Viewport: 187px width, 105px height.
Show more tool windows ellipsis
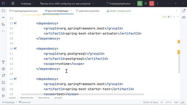(x=3, y=31)
